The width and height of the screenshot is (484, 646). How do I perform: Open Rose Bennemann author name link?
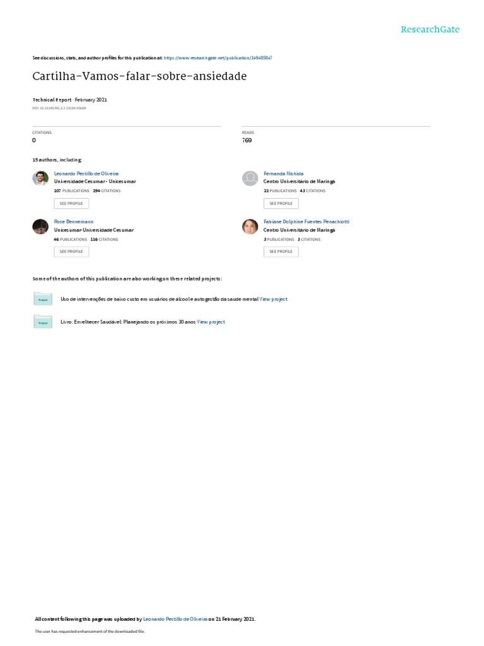(x=73, y=221)
